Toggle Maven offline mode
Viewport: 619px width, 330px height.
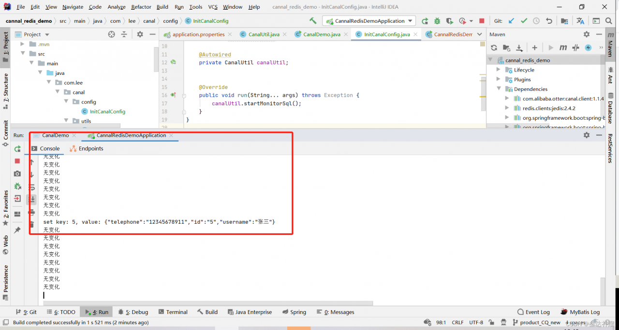point(575,47)
